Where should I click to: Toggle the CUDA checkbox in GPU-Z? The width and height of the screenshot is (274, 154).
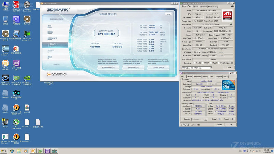pyautogui.click(x=203, y=63)
